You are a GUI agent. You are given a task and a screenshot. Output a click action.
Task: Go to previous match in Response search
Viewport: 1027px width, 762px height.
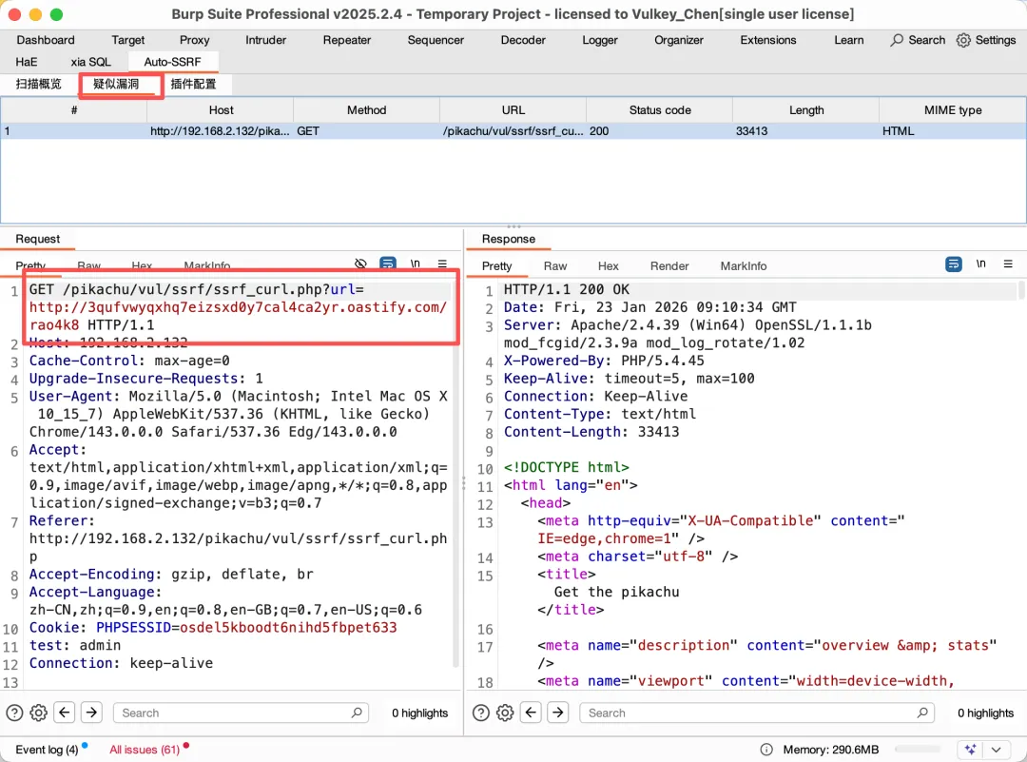coord(531,712)
